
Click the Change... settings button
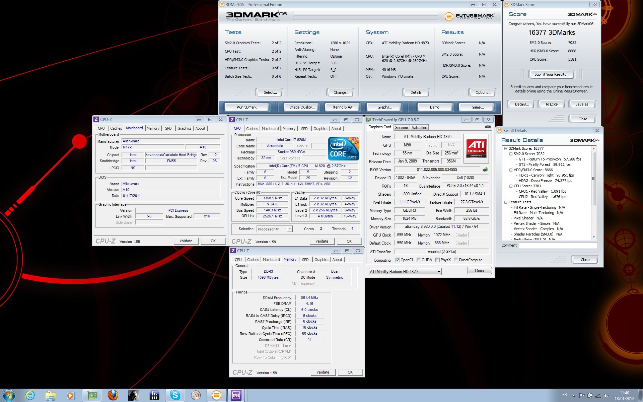[341, 92]
